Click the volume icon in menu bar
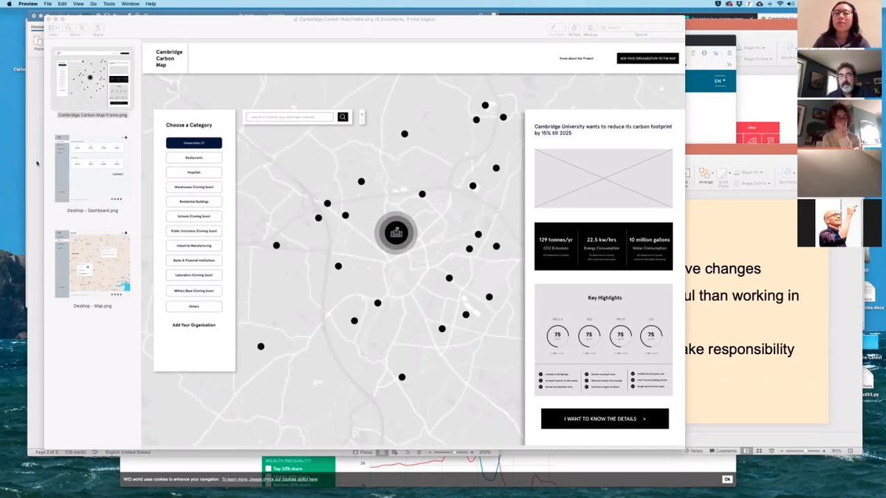886x498 pixels. 791,4
